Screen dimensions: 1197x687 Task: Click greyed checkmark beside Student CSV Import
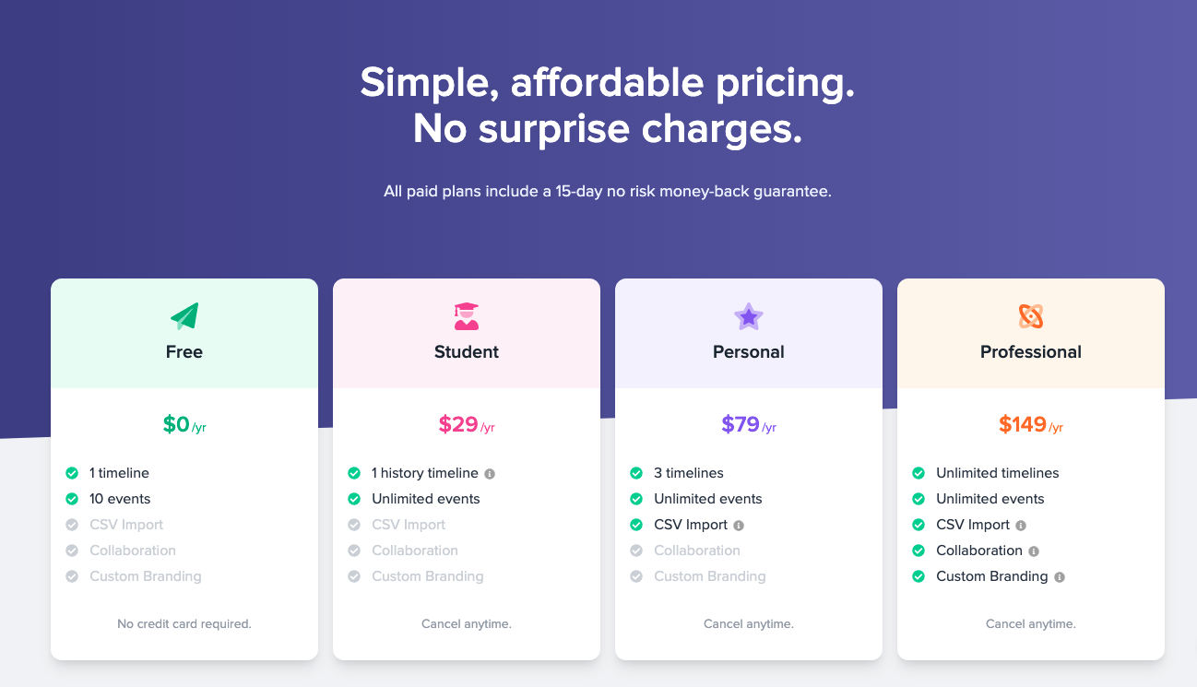354,525
